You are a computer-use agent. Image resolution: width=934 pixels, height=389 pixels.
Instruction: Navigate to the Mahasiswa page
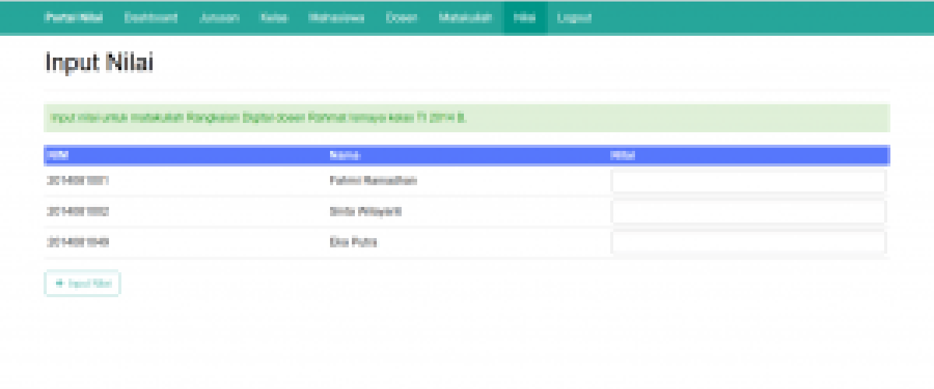[336, 18]
